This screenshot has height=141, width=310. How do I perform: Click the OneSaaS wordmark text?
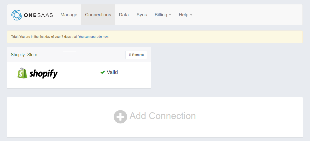[x=38, y=15]
